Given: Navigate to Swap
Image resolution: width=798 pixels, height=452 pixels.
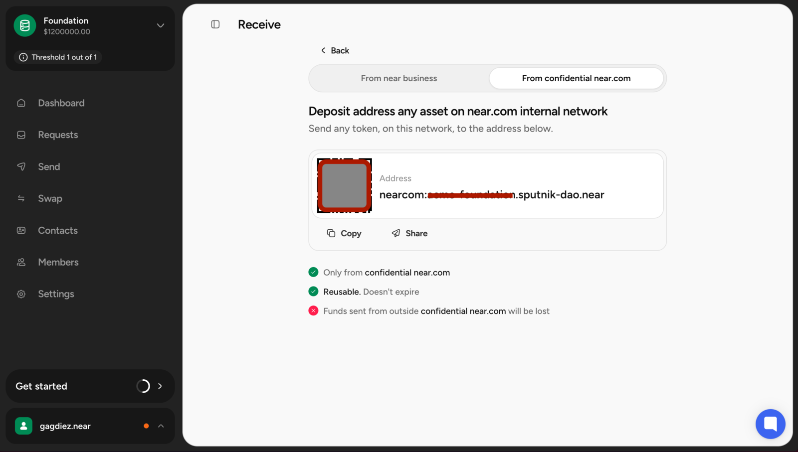Looking at the screenshot, I should 50,198.
